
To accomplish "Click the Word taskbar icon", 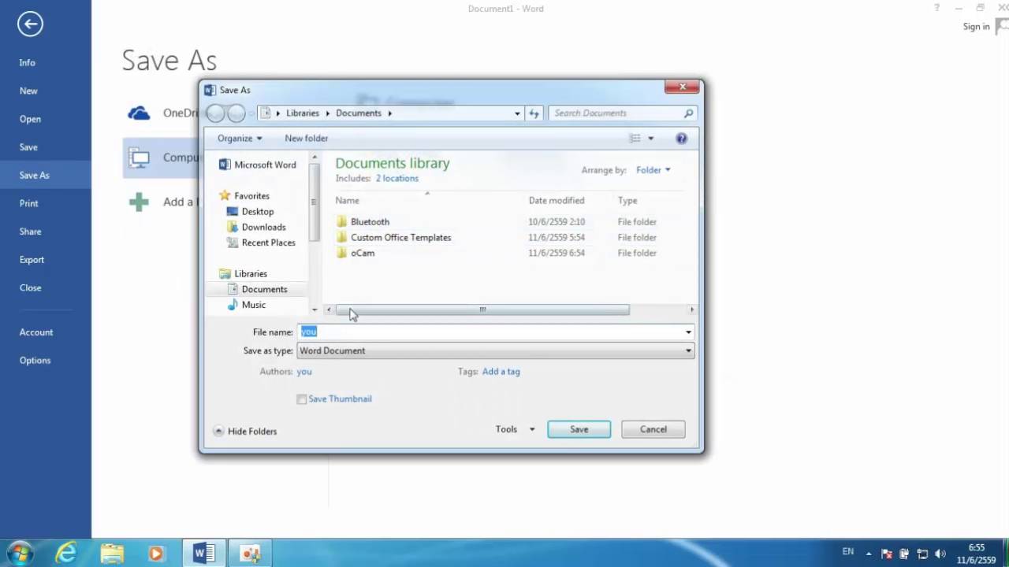I will pyautogui.click(x=204, y=554).
